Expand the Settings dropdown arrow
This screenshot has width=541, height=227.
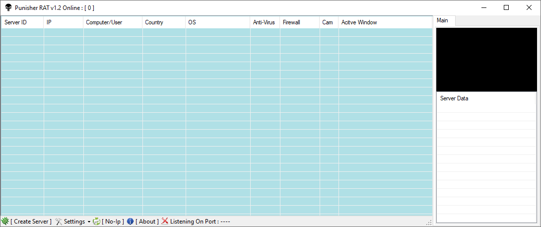(x=89, y=222)
